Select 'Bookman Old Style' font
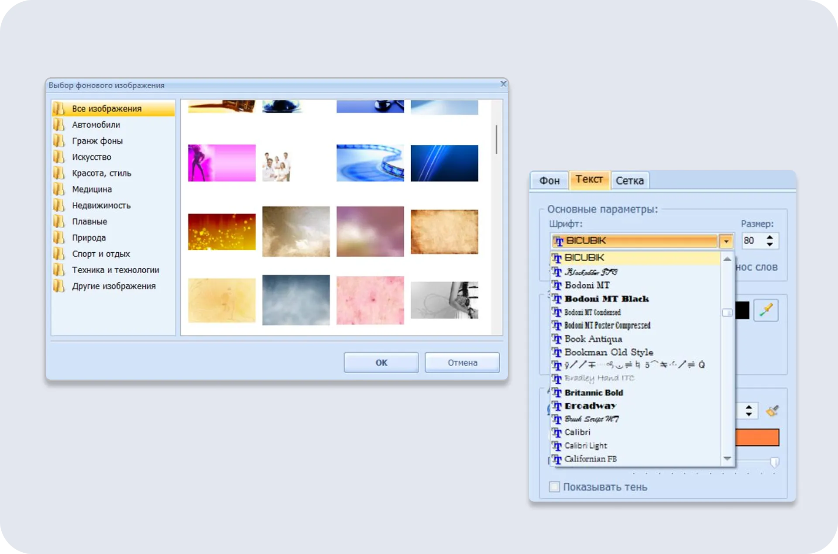 635,352
